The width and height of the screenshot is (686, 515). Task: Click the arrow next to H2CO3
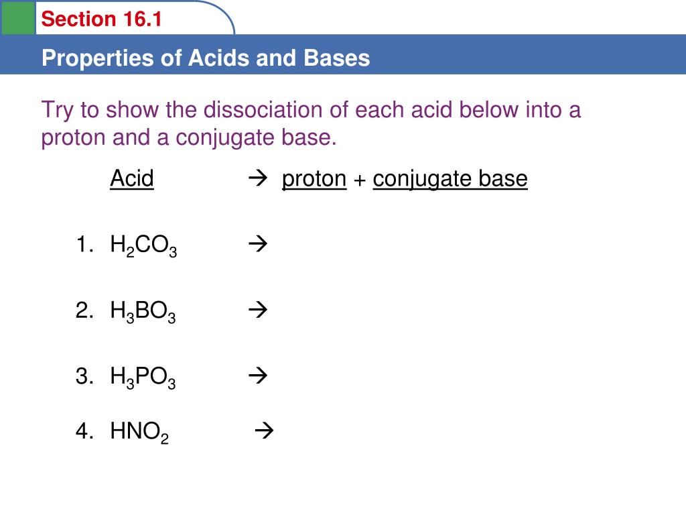(x=258, y=244)
